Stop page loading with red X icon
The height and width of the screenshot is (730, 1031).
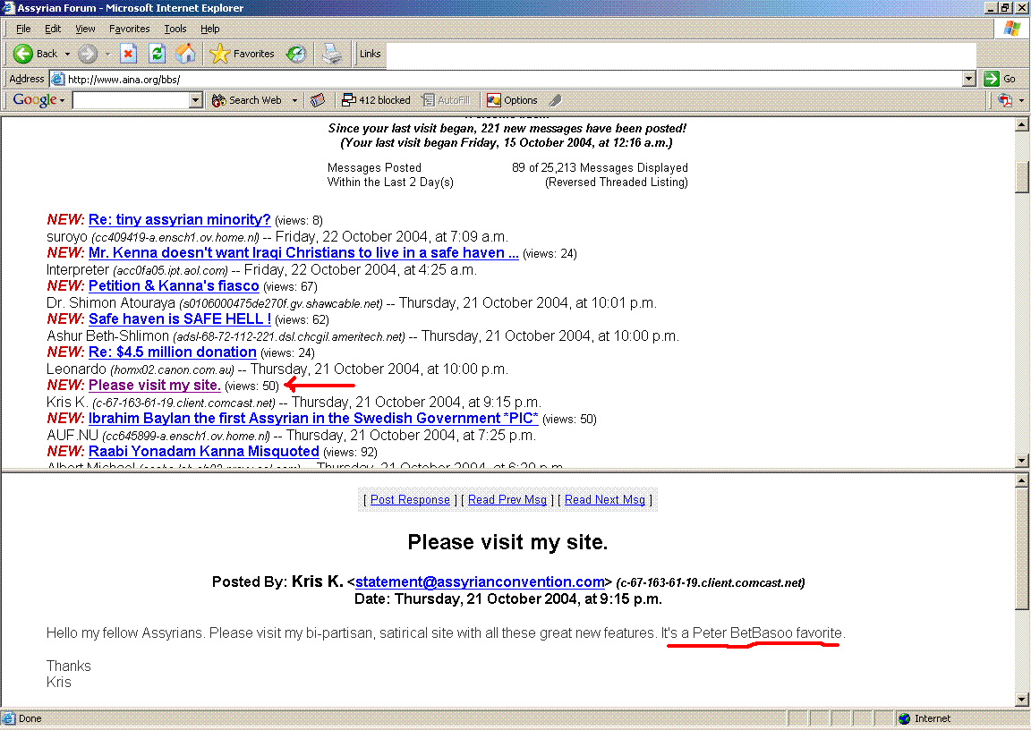[128, 54]
